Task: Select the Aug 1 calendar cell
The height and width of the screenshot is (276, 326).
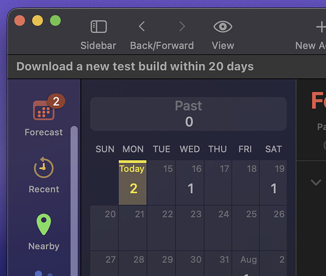Action: (246, 264)
